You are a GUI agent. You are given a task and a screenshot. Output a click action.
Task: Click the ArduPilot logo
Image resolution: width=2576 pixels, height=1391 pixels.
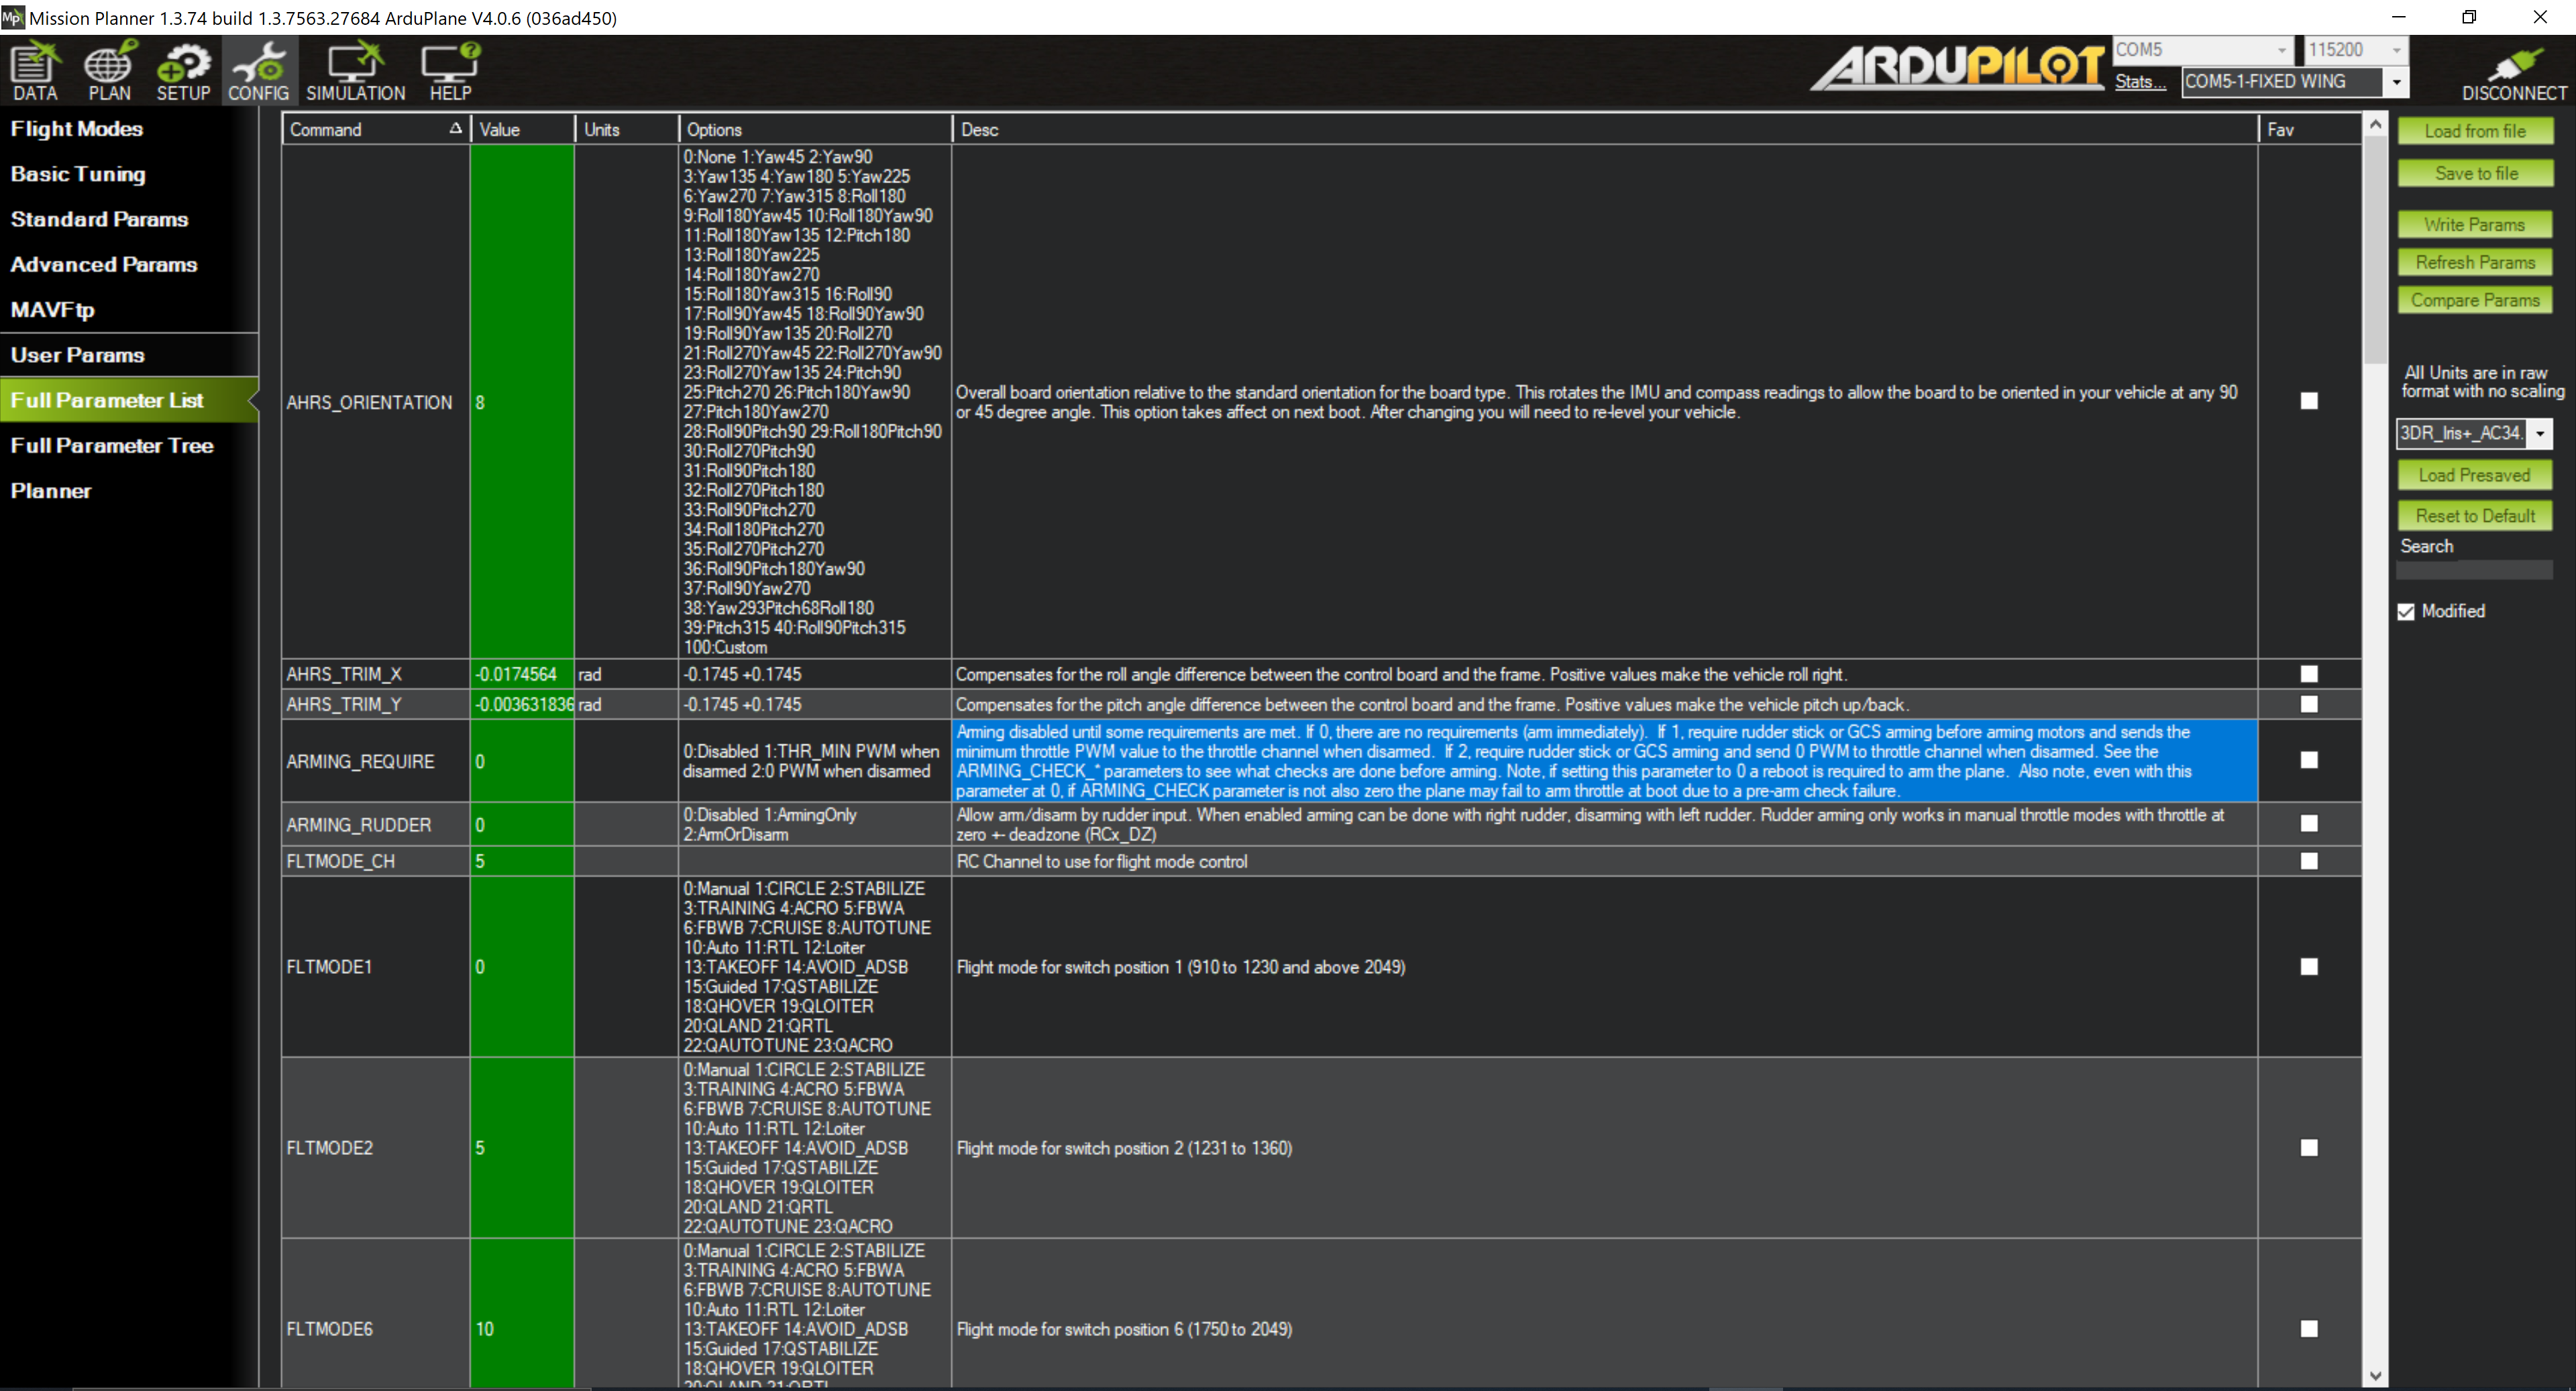click(1958, 67)
